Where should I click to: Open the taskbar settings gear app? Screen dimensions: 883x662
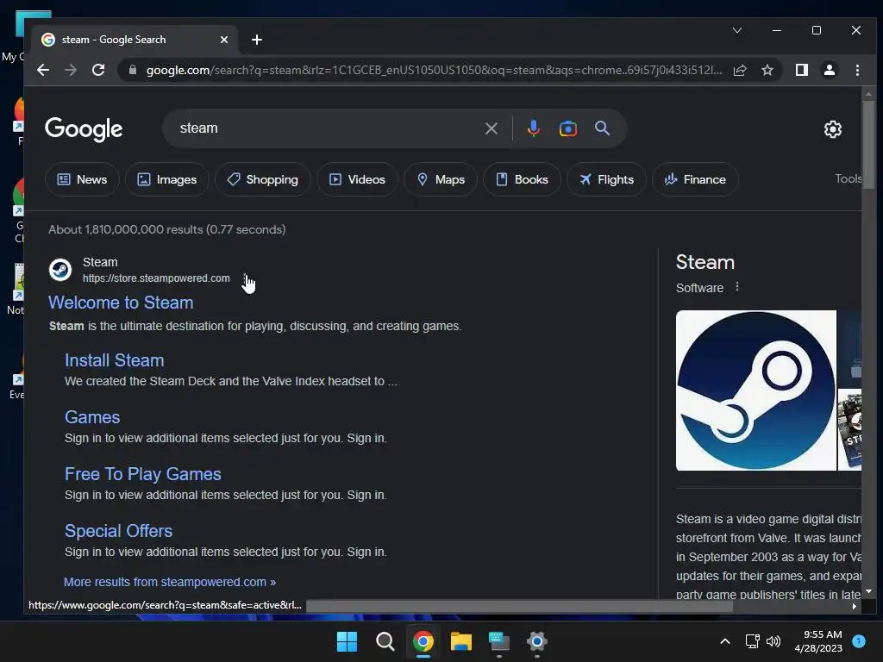point(536,641)
